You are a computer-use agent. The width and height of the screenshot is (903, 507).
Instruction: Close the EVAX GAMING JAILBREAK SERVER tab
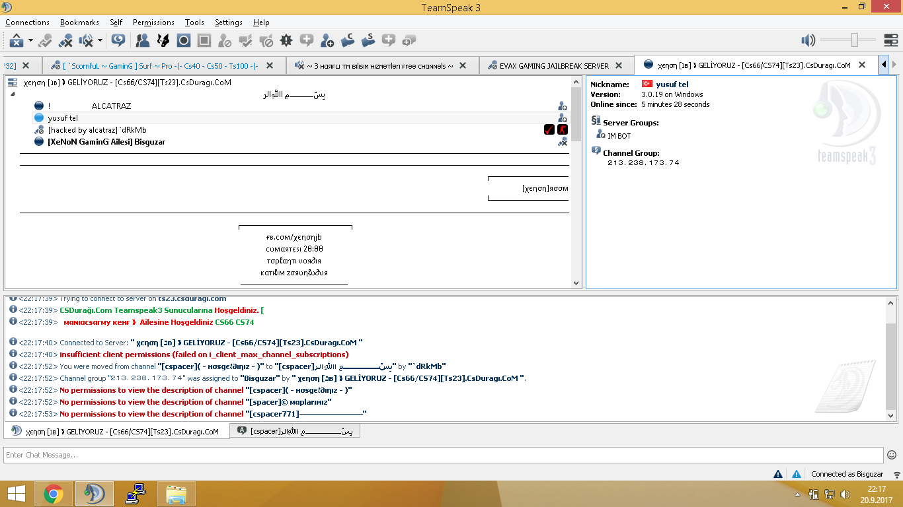619,65
